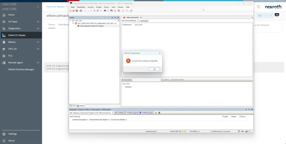Screen dimensions: 286x144
Task: Click the Settings gear icon in sidebar
Action: pyautogui.click(x=4, y=134)
